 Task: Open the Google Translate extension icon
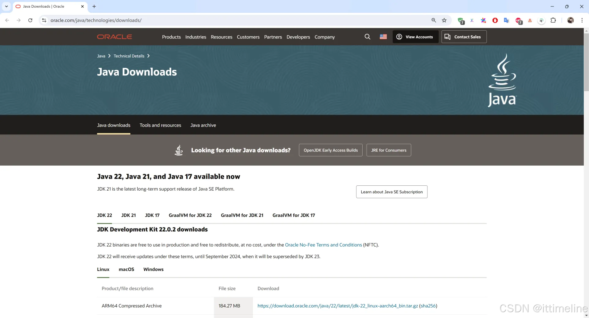pyautogui.click(x=507, y=20)
